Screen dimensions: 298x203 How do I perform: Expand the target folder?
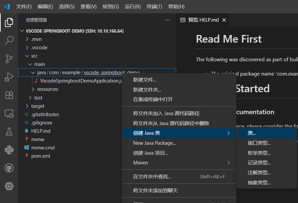pos(27,106)
